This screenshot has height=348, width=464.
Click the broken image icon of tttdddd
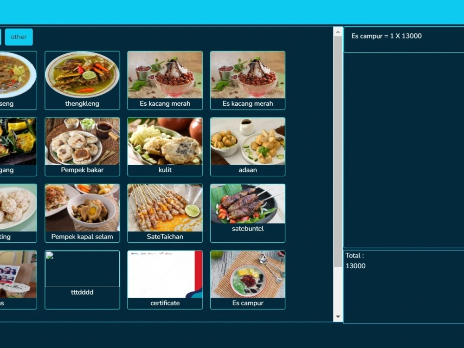click(50, 255)
